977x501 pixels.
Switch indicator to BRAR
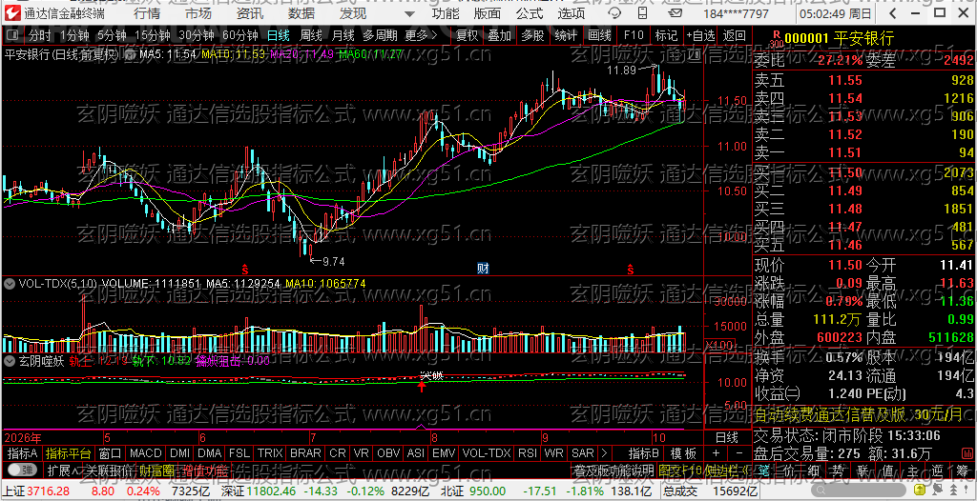305,453
